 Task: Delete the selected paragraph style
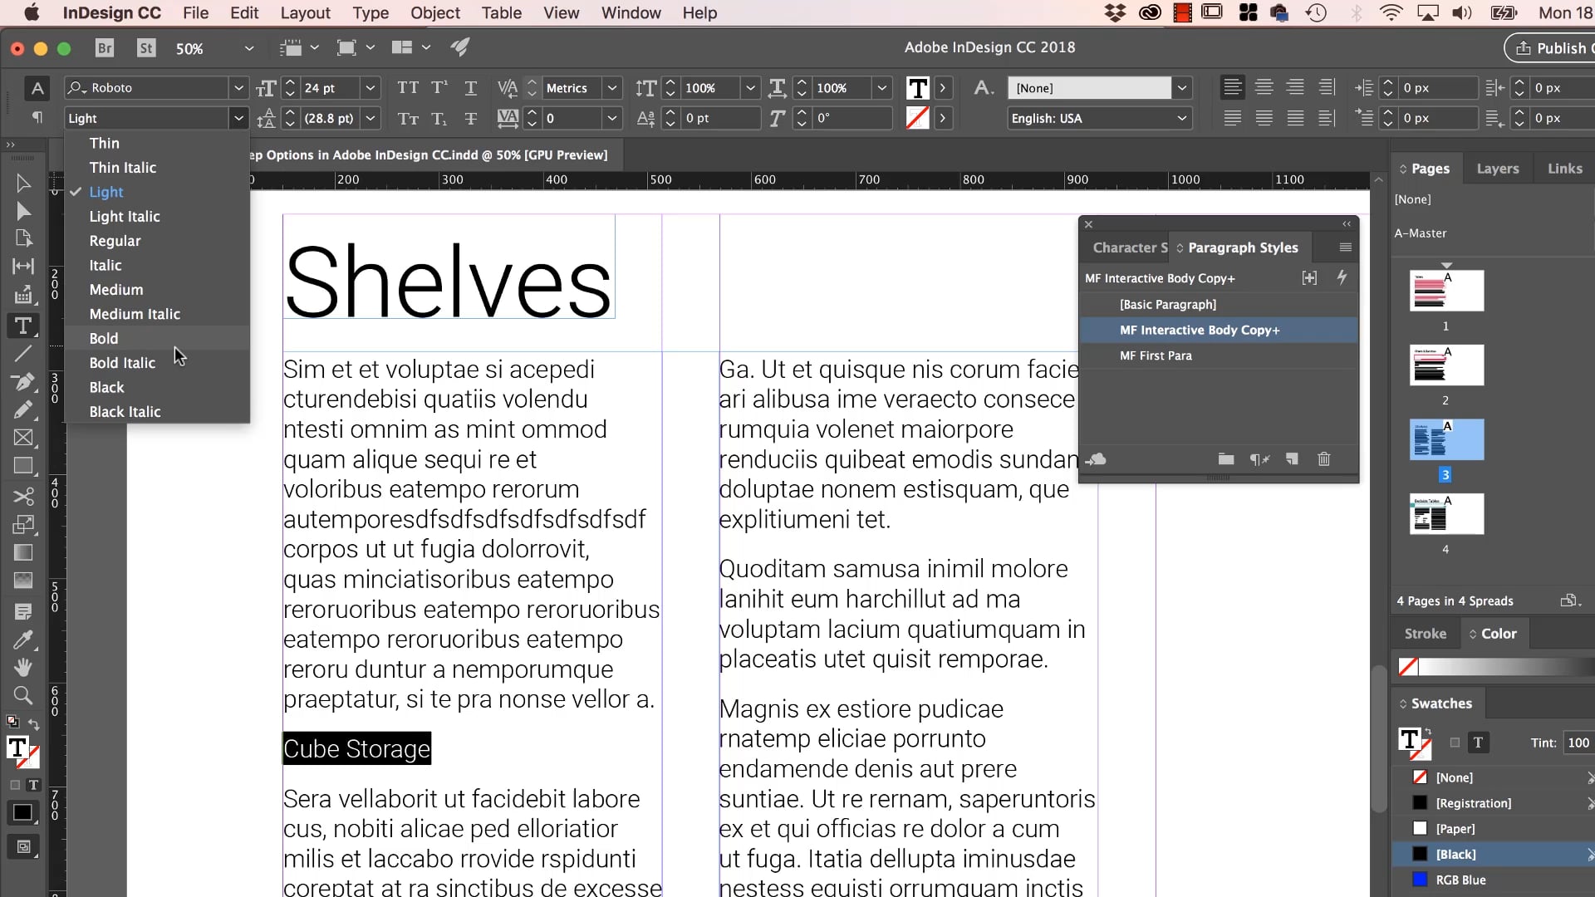pos(1323,458)
